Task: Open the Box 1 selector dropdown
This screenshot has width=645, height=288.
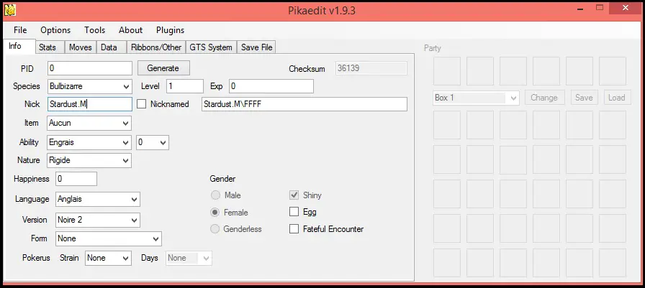Action: coord(476,98)
